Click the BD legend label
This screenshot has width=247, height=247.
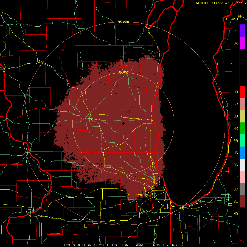[235, 116]
